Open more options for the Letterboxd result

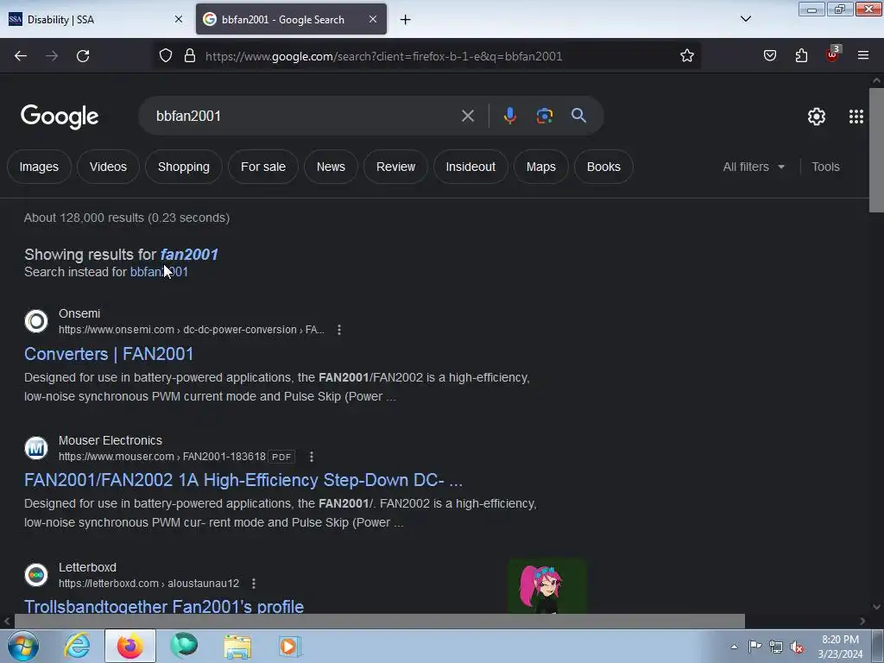point(254,584)
